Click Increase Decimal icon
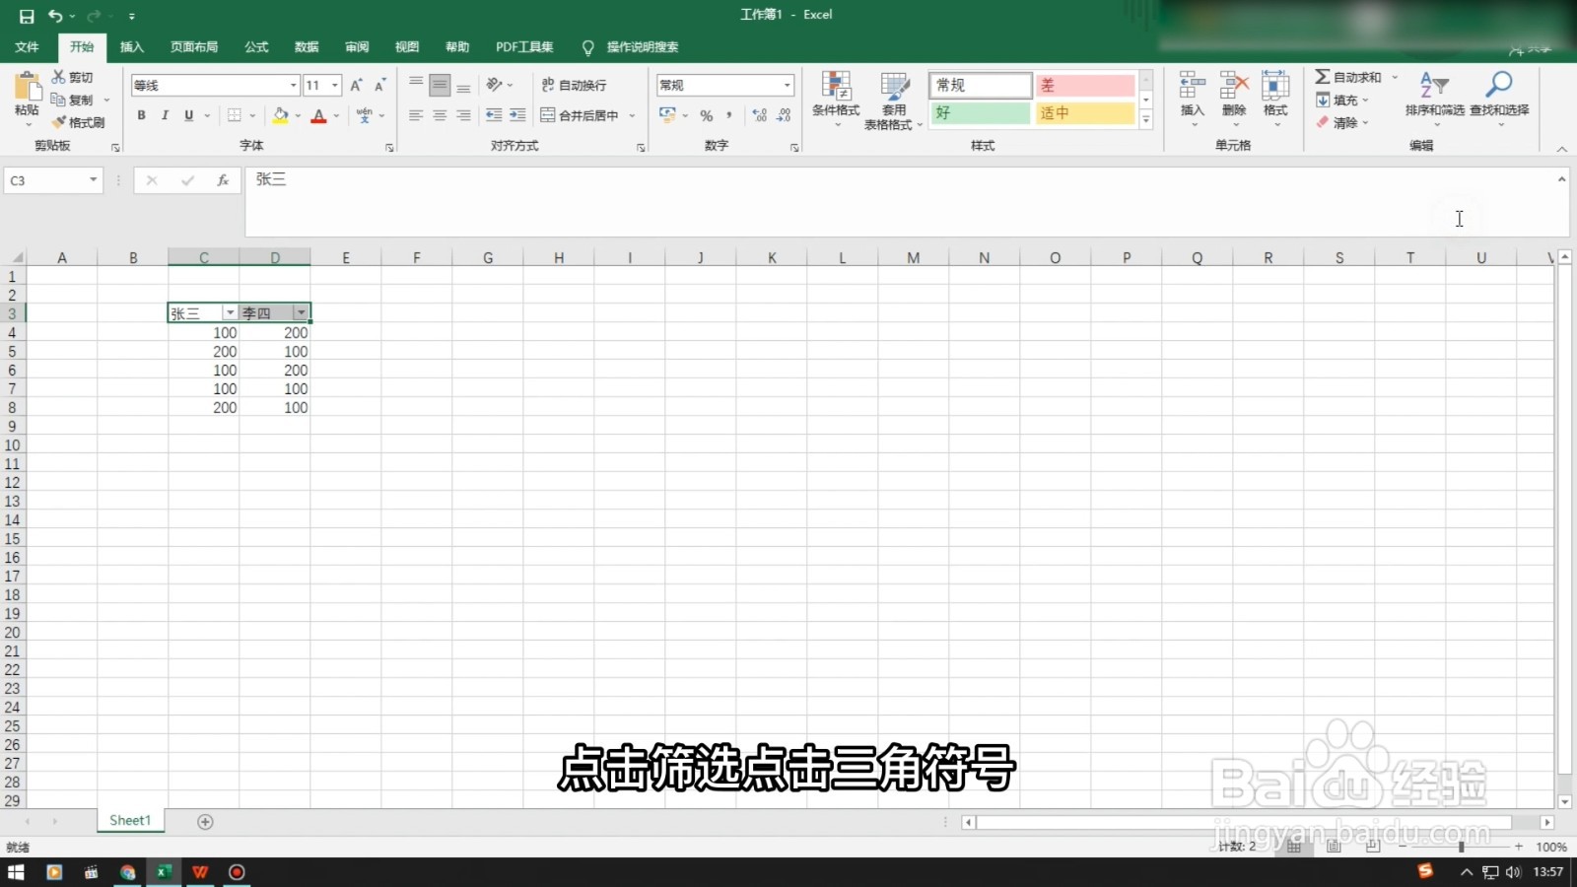 click(760, 115)
